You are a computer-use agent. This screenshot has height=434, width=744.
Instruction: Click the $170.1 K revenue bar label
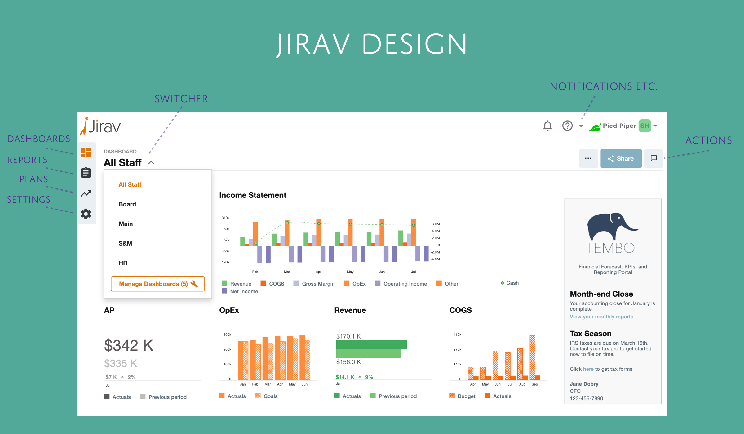point(348,336)
